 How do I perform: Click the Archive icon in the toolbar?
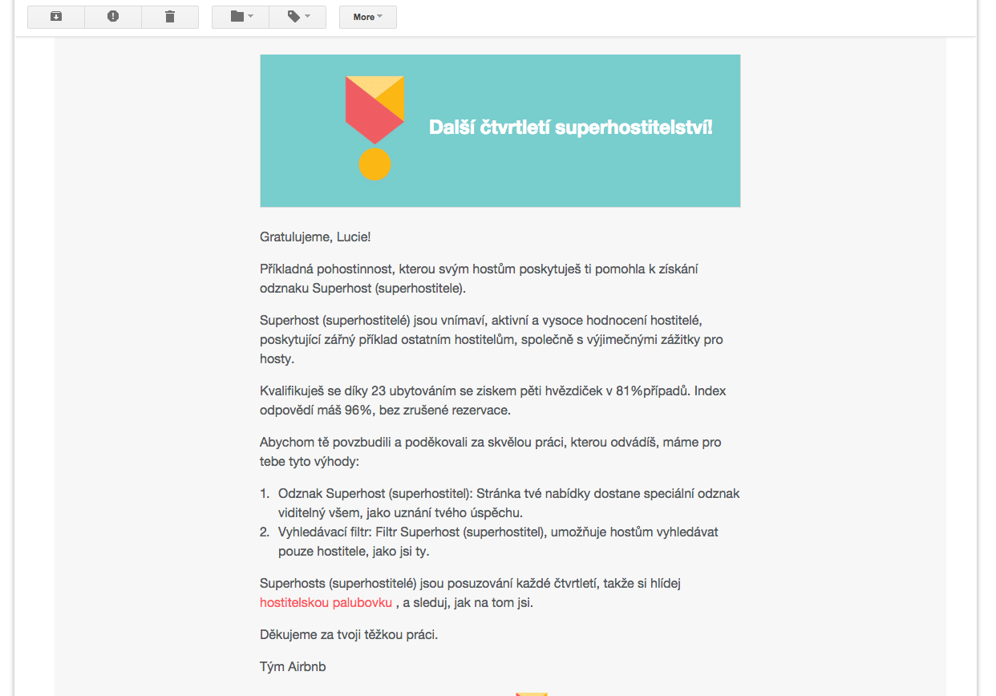click(x=56, y=17)
